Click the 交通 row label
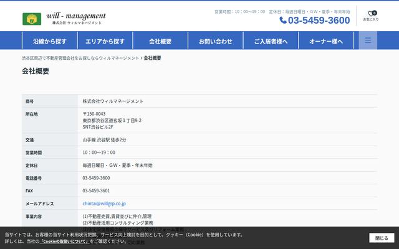 pyautogui.click(x=29, y=140)
